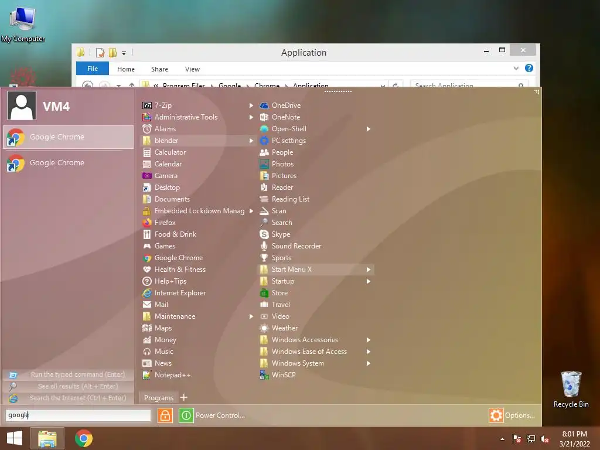Show hidden tray icons arrow
The height and width of the screenshot is (450, 600).
(x=502, y=439)
